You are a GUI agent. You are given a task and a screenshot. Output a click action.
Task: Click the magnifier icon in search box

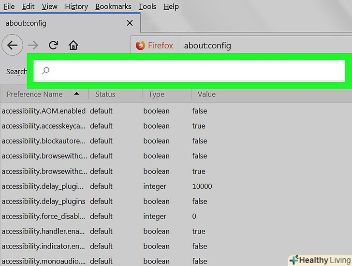[x=45, y=71]
